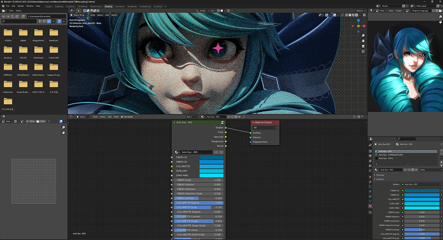Open the Object Mode dropdown
Screen dimensions: 443x240
[x=79, y=15]
